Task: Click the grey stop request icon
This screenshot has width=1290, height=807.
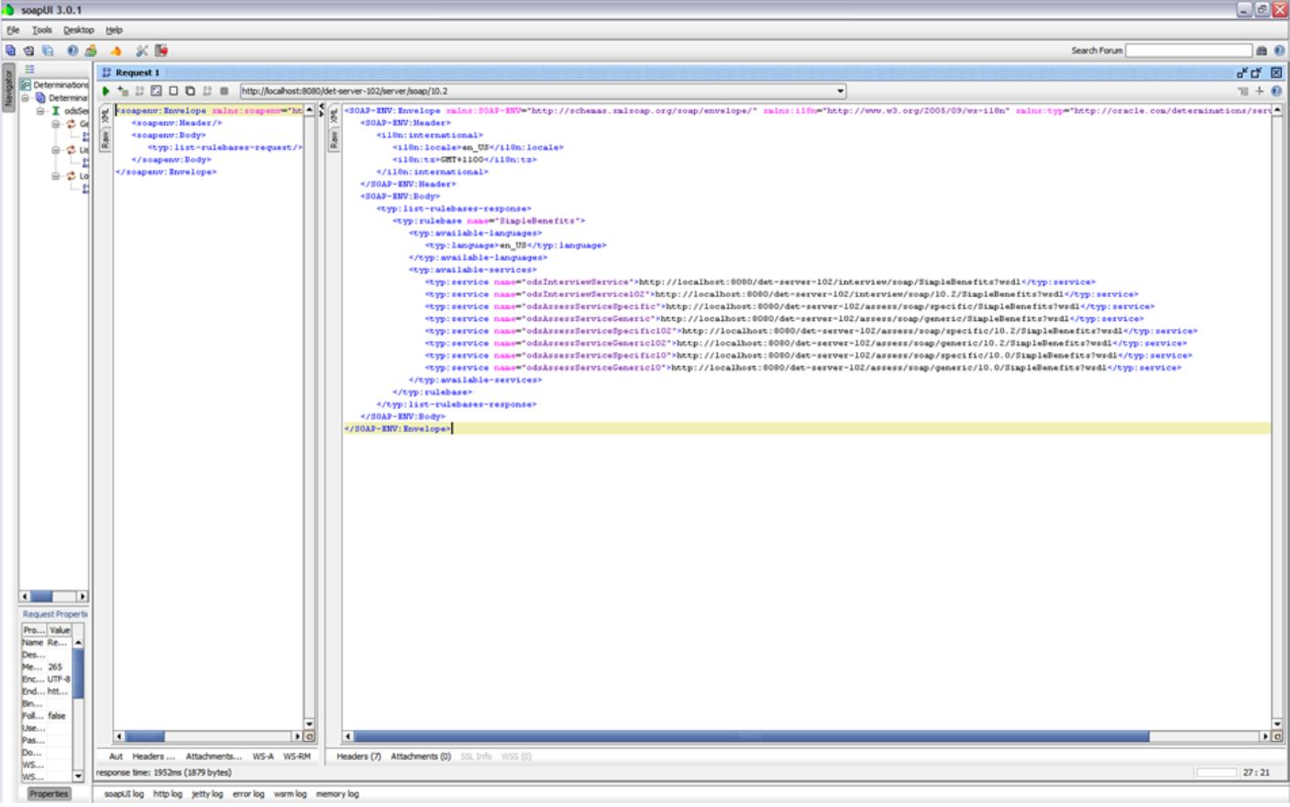Action: point(224,92)
